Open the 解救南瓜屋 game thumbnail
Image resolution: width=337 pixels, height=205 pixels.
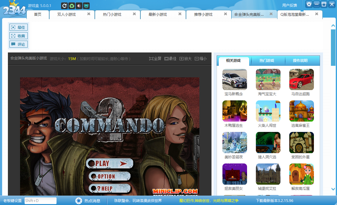click(301, 174)
